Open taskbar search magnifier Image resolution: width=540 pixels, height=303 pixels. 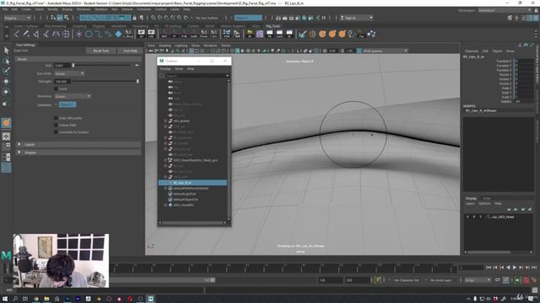pos(15,299)
